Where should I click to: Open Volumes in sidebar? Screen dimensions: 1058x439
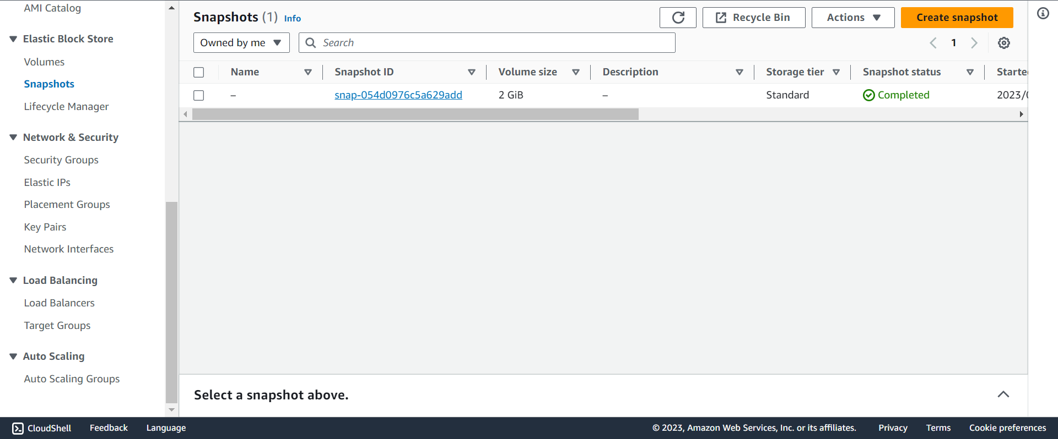pyautogui.click(x=44, y=62)
